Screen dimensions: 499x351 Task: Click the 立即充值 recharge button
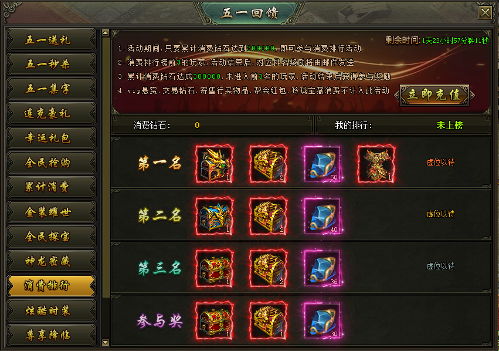434,95
